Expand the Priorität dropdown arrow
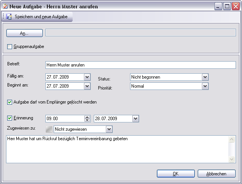 click(205, 86)
